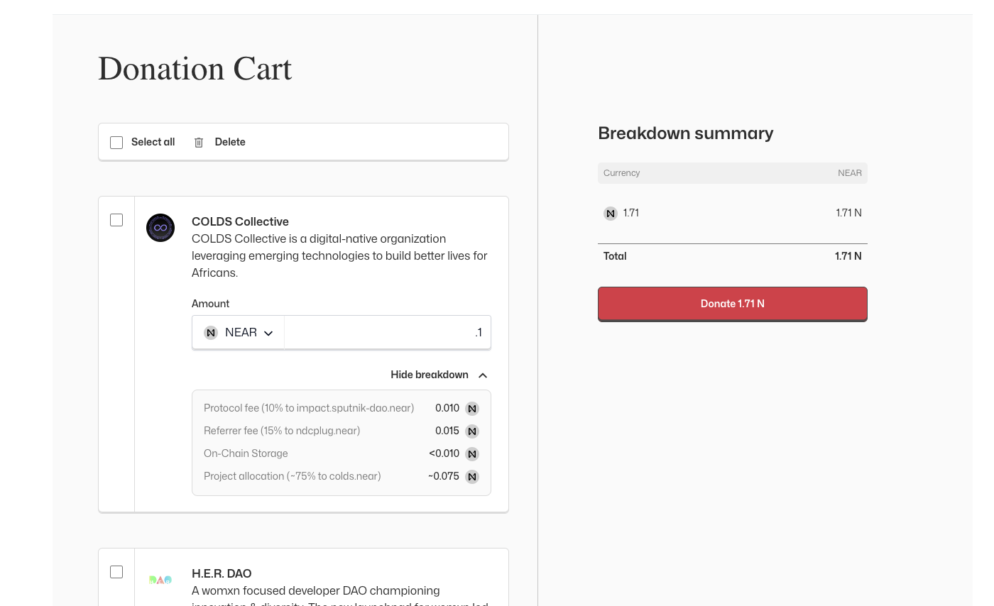Click NEAR icon beside On-Chain Storage amount
Screen dimensions: 994x606
click(472, 454)
